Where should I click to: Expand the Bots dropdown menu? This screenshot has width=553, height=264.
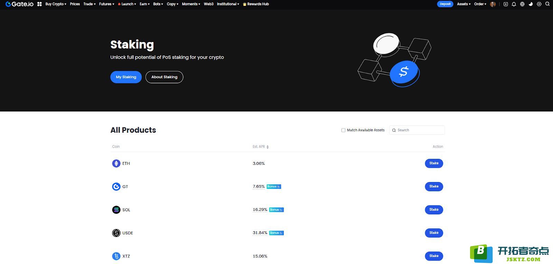coord(158,4)
